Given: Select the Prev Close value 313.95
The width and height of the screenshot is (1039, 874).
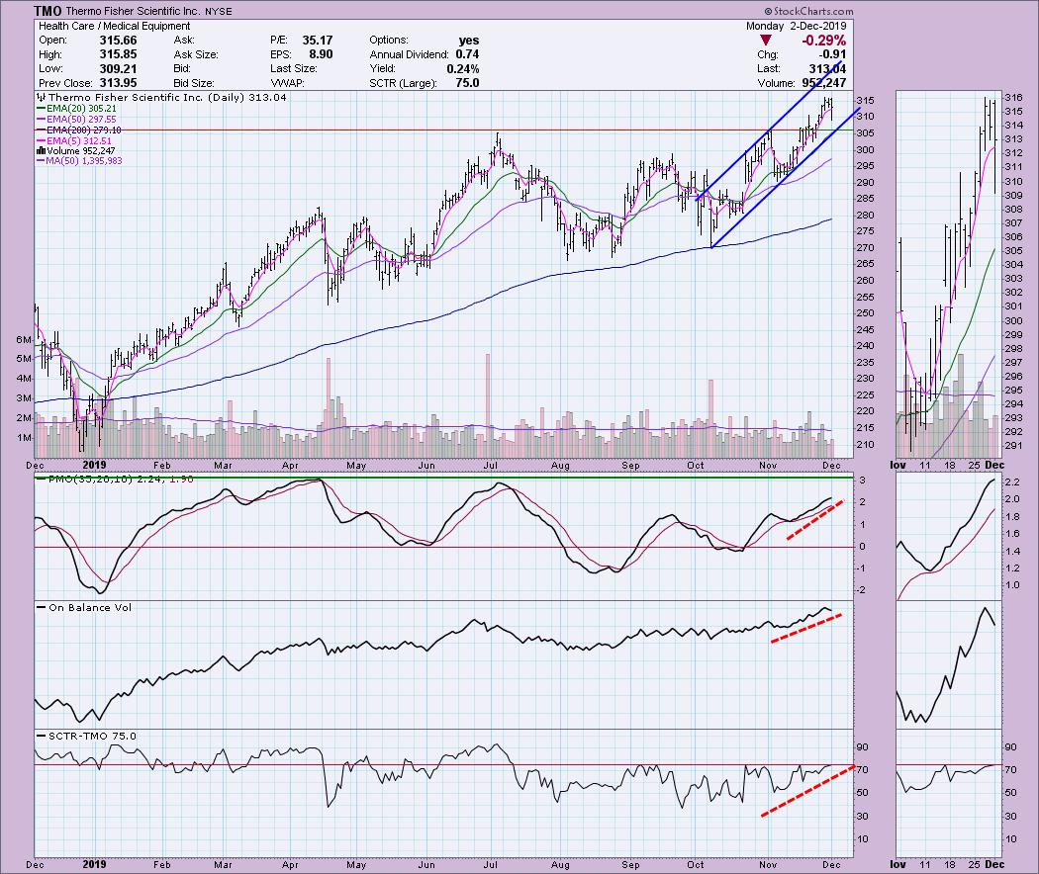Looking at the screenshot, I should (x=118, y=83).
